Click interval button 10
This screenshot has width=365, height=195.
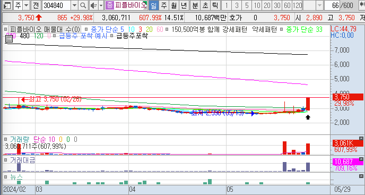(257, 5)
